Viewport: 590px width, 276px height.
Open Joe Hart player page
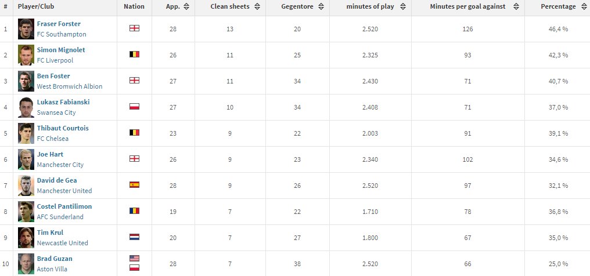pyautogui.click(x=50, y=154)
